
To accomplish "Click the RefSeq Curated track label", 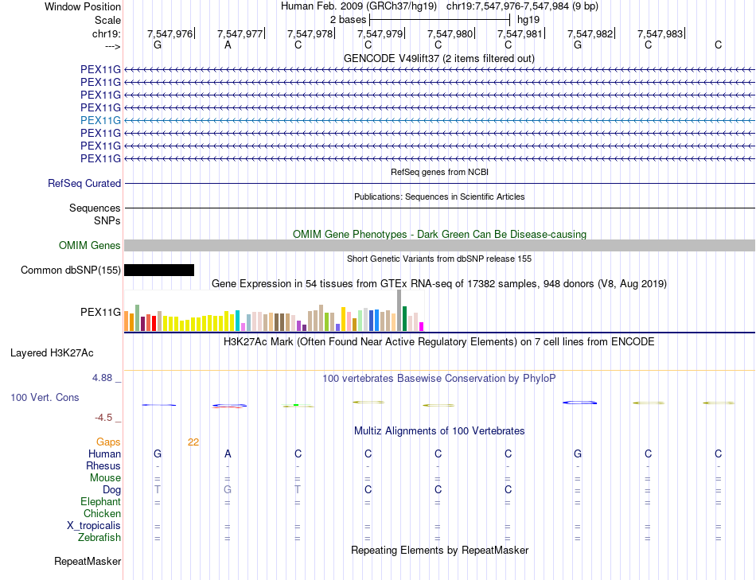I will point(84,183).
